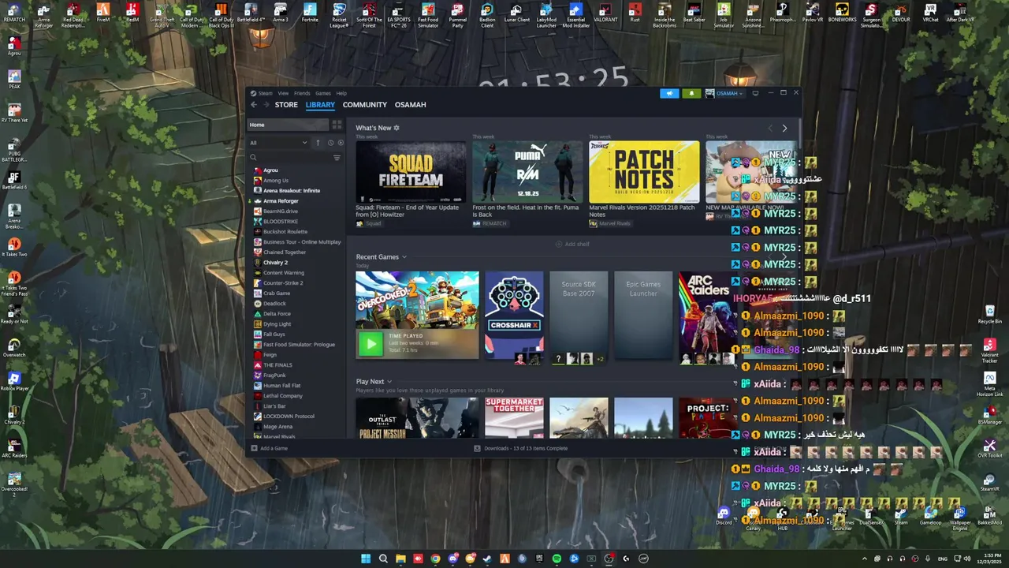Go back using Steam's back arrow
The width and height of the screenshot is (1009, 568).
(x=254, y=105)
